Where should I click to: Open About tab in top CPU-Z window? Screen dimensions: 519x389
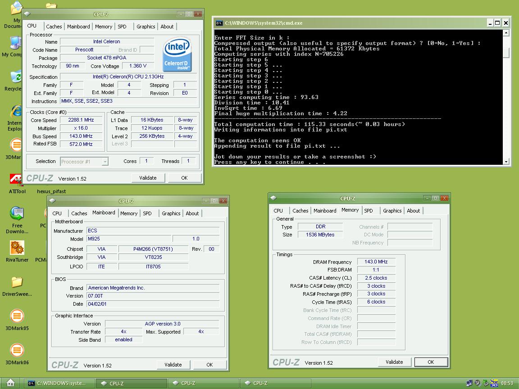[167, 27]
